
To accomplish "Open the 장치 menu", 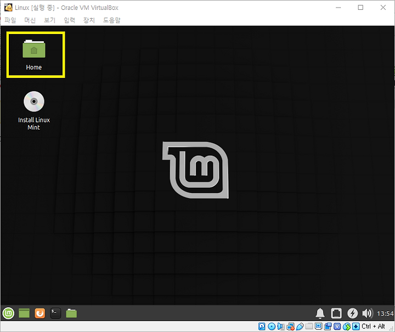I will (x=89, y=20).
